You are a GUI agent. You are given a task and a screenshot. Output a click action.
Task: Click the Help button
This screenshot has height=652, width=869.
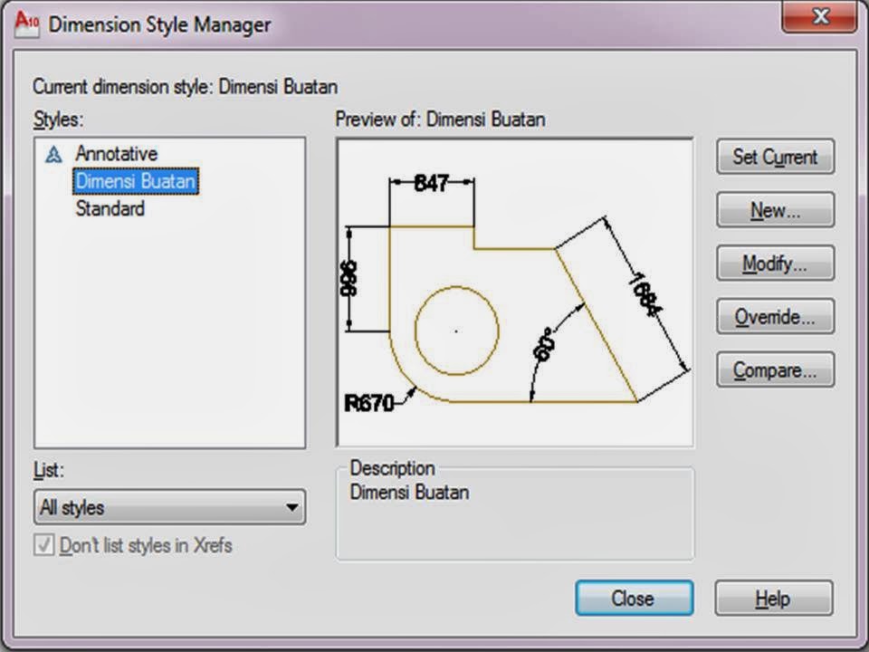click(774, 599)
